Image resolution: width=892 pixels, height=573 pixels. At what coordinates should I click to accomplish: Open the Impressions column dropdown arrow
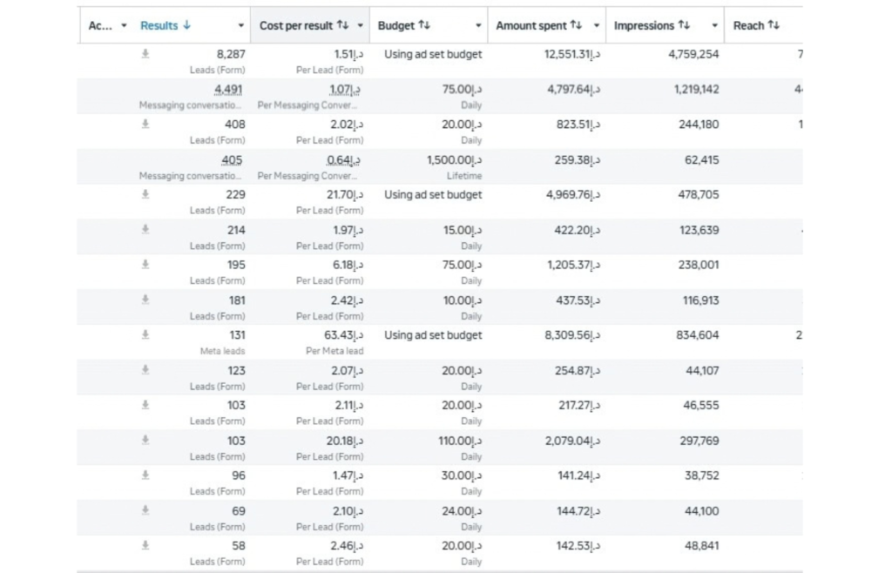715,25
